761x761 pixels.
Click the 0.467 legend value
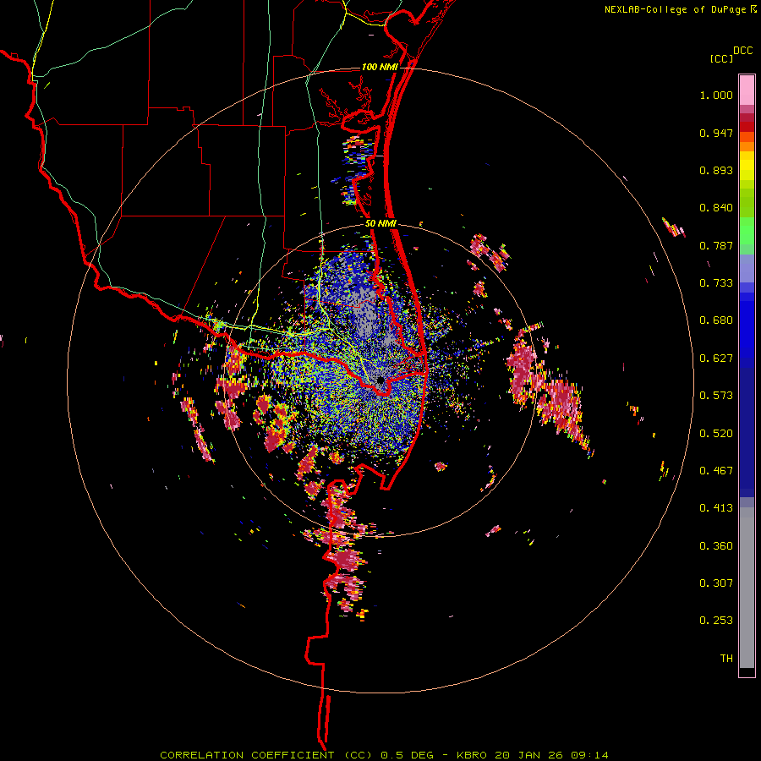pos(716,471)
